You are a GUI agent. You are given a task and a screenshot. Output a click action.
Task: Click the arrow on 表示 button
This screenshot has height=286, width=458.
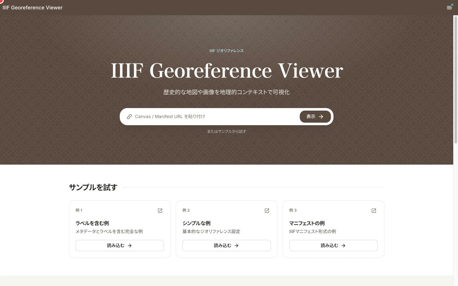pos(321,117)
